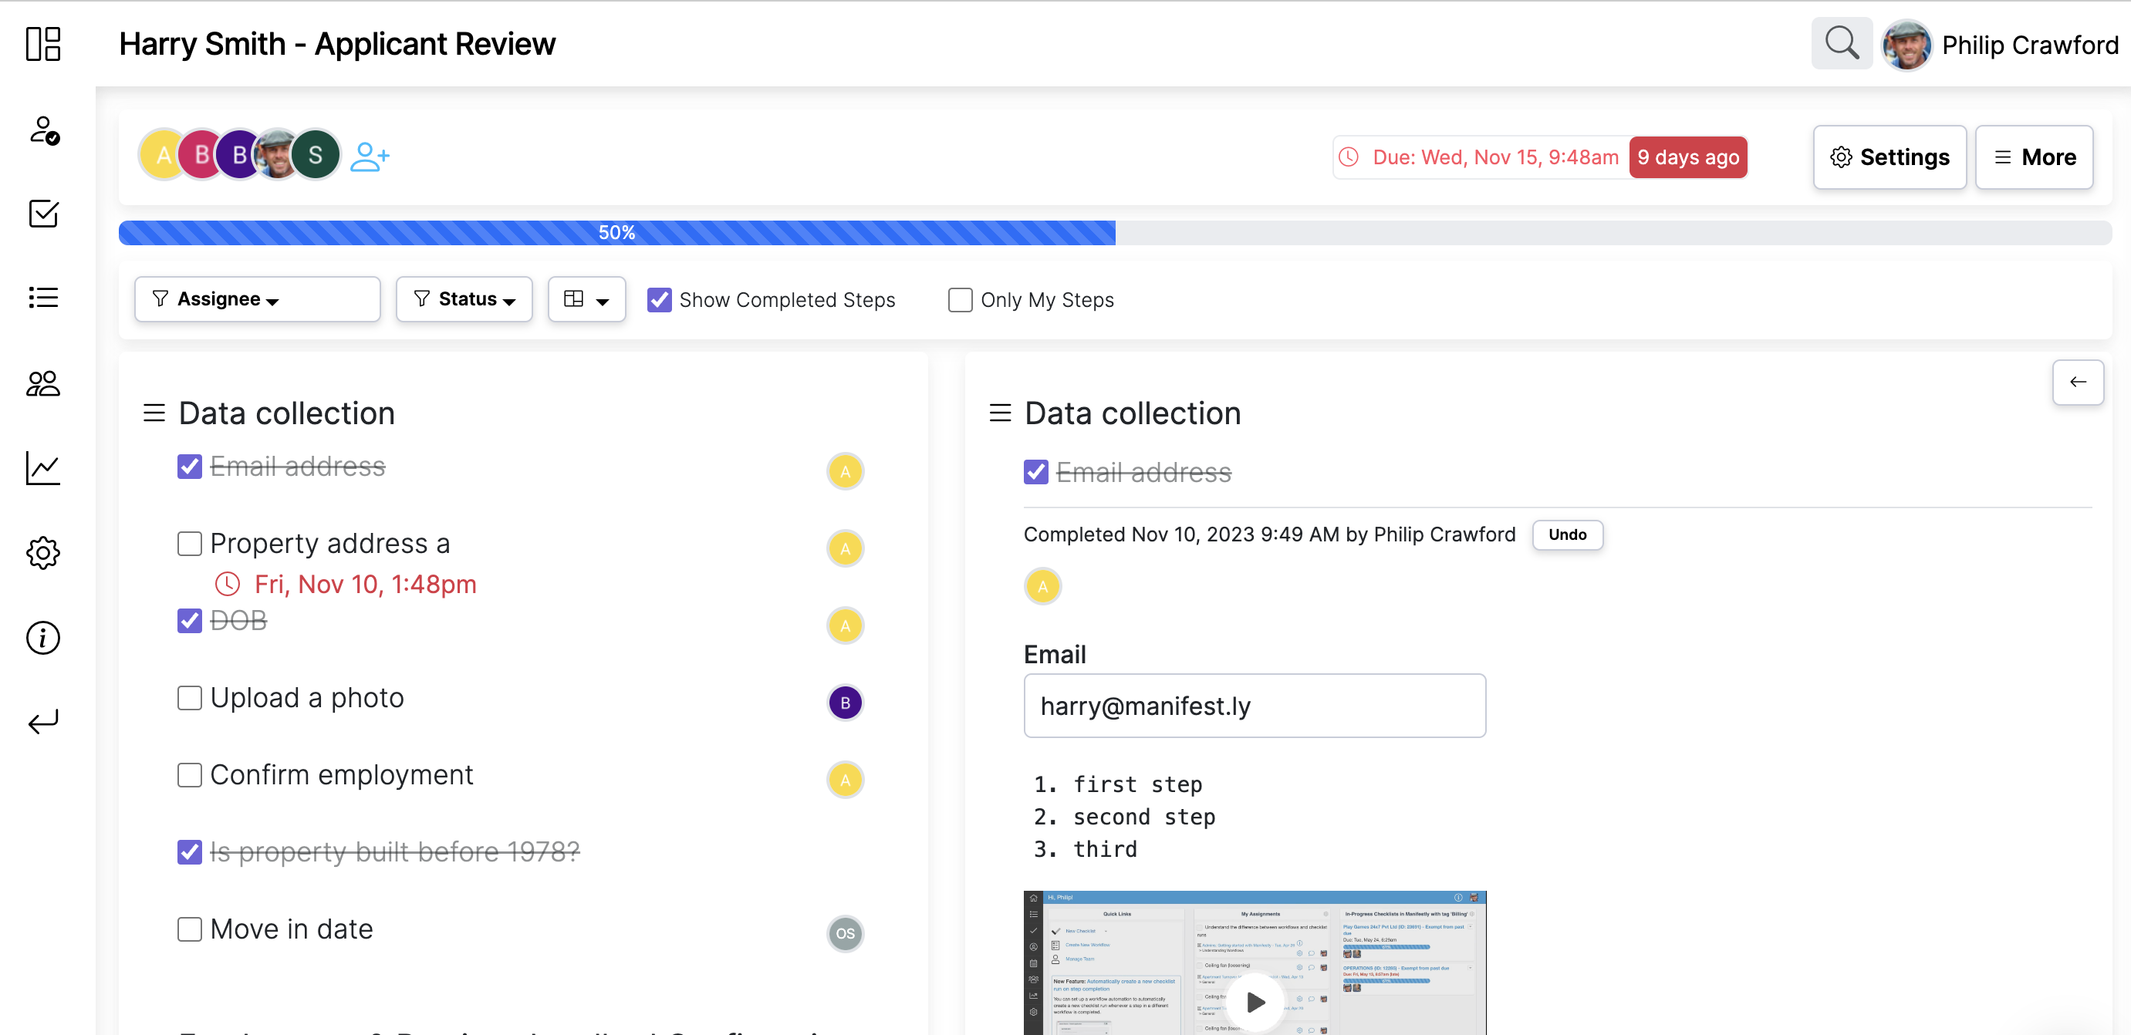
Task: Click the yellow A participant avatar at top
Action: tap(162, 154)
